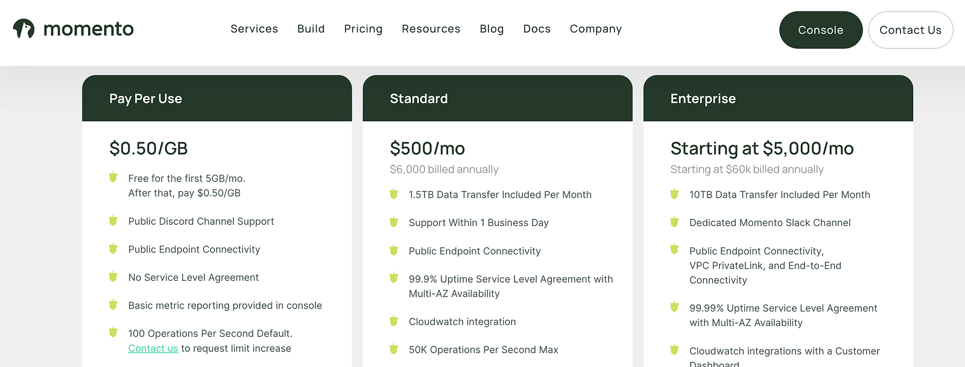
Task: Click bullet icon next to 10TB Data Transfer
Action: tap(674, 194)
